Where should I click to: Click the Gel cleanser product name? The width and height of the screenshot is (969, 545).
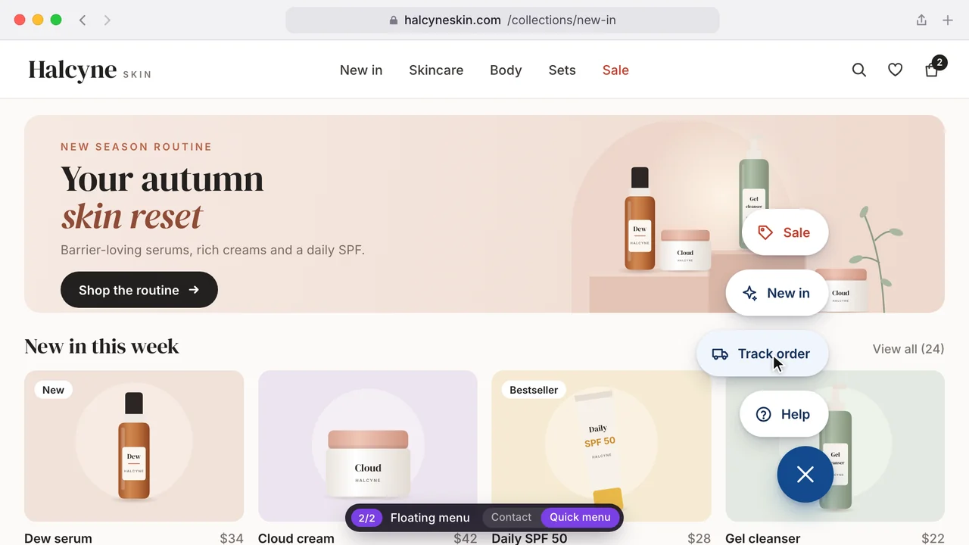coord(763,538)
